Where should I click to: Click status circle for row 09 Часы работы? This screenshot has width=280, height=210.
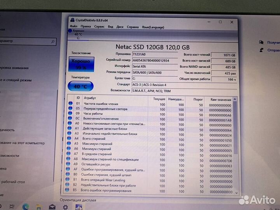pyautogui.click(x=70, y=113)
